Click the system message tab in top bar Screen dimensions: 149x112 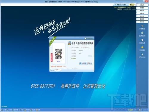tap(121, 5)
